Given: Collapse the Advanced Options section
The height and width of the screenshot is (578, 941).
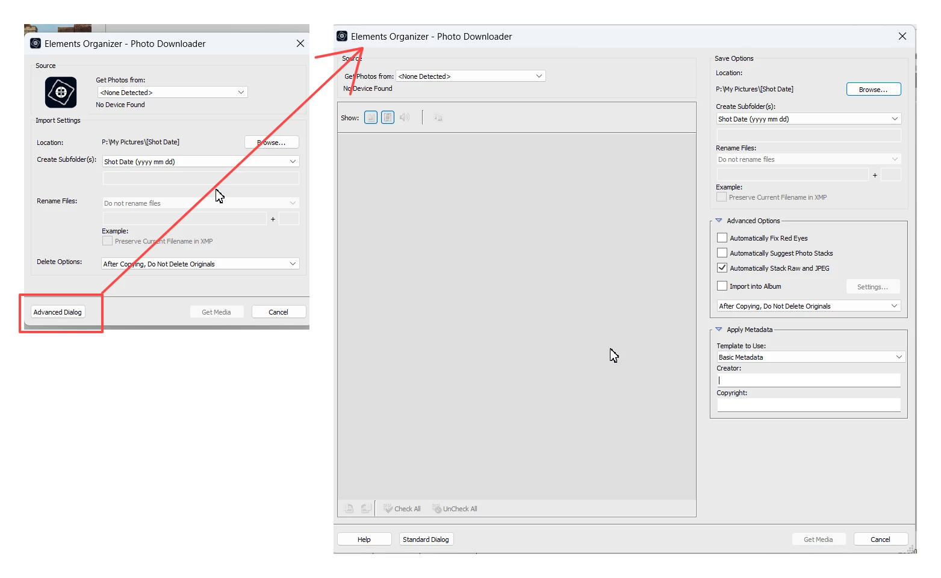Looking at the screenshot, I should [719, 221].
